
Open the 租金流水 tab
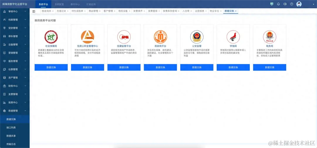pyautogui.click(x=46, y=11)
